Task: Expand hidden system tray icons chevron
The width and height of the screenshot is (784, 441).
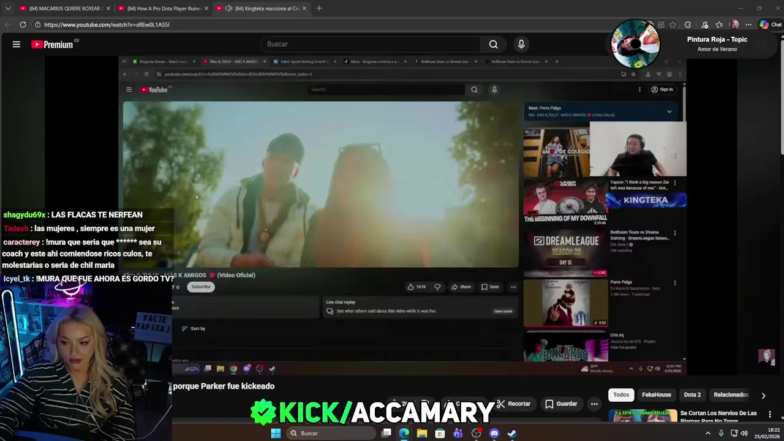Action: 708,433
